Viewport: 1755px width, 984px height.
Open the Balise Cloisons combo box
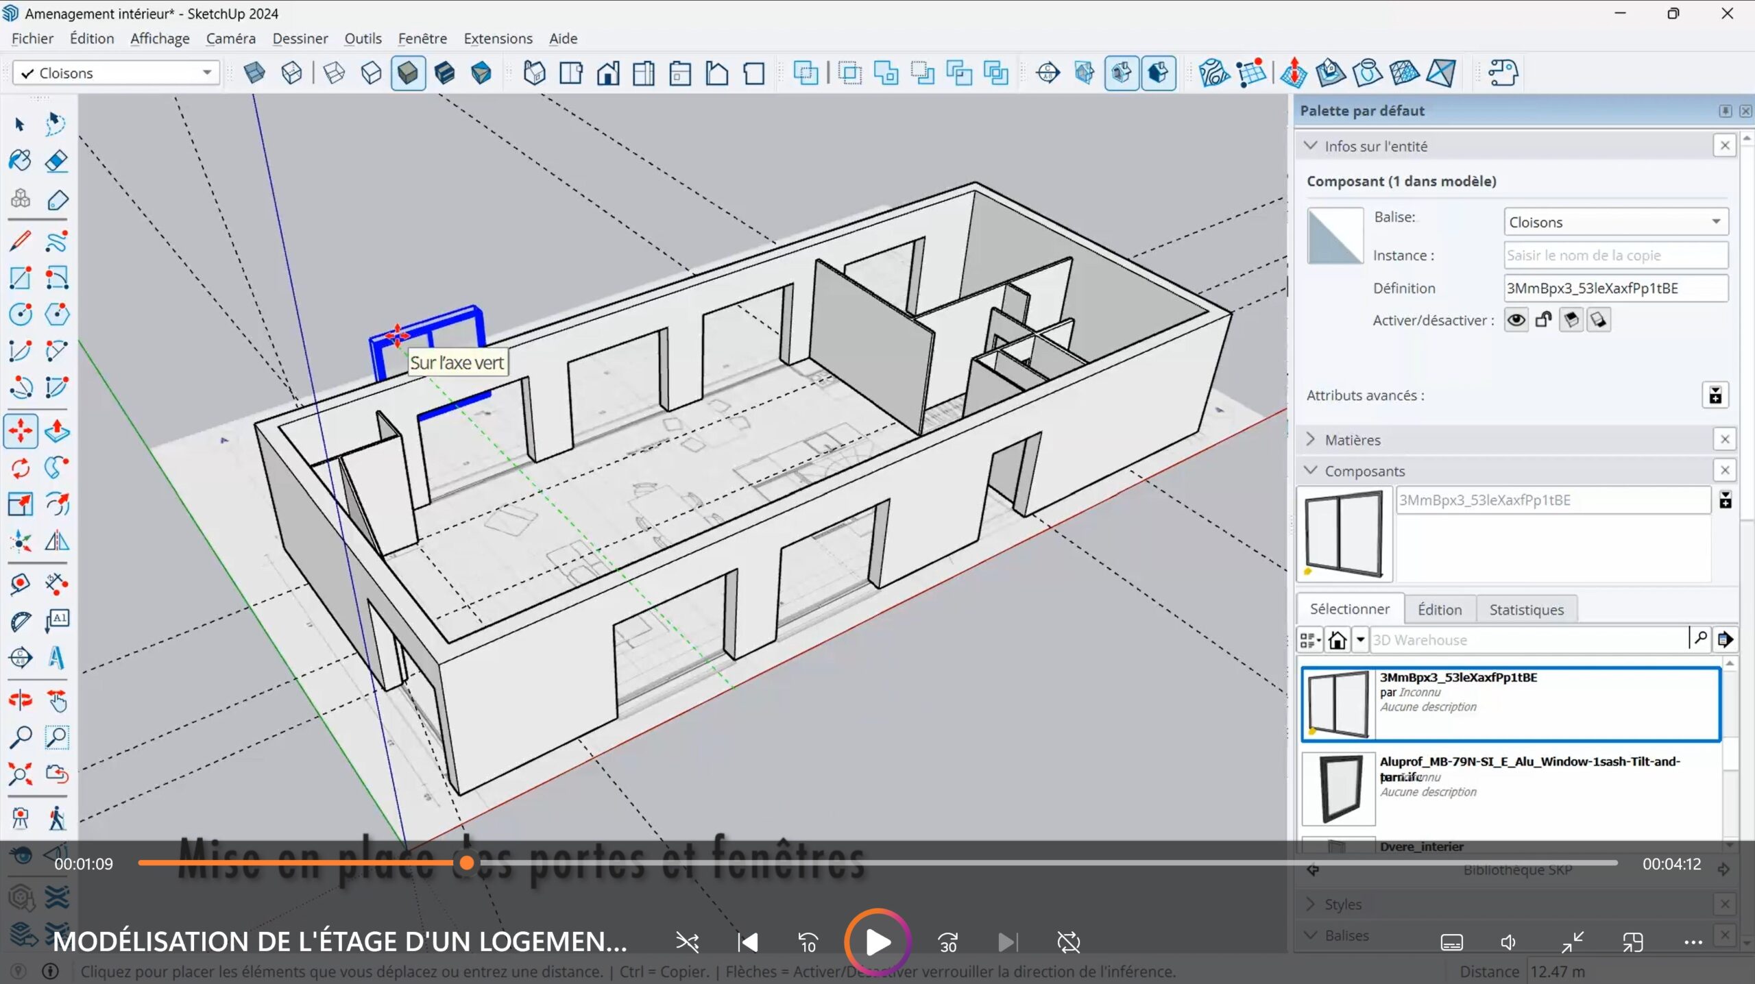pyautogui.click(x=1616, y=222)
